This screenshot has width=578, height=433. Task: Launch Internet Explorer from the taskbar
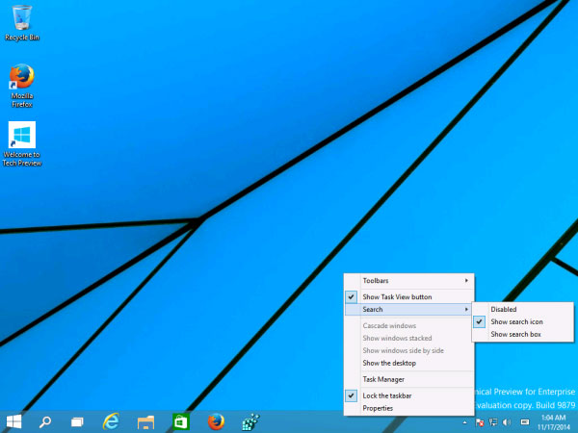click(x=111, y=422)
